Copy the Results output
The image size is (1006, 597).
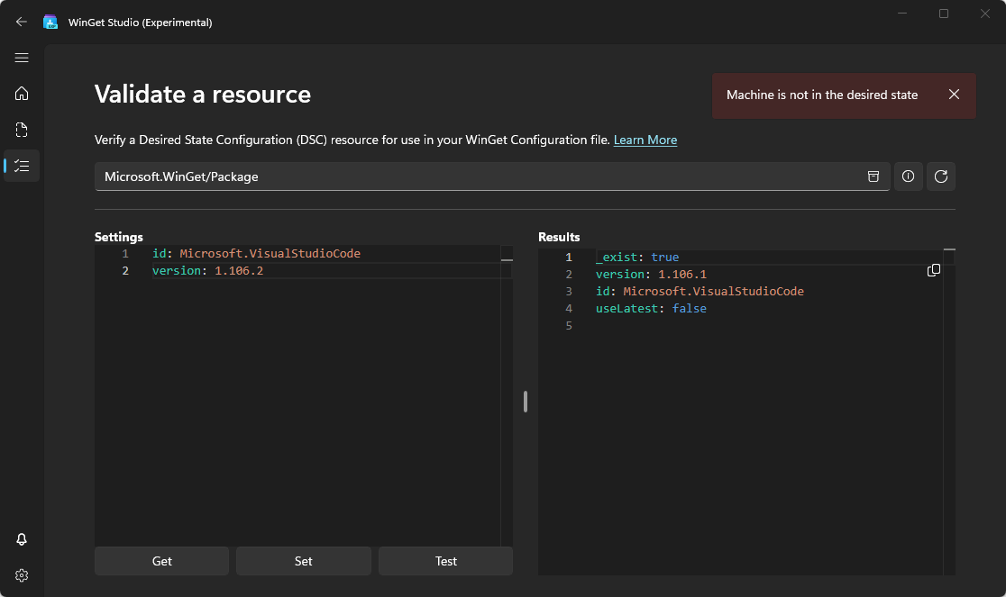934,271
